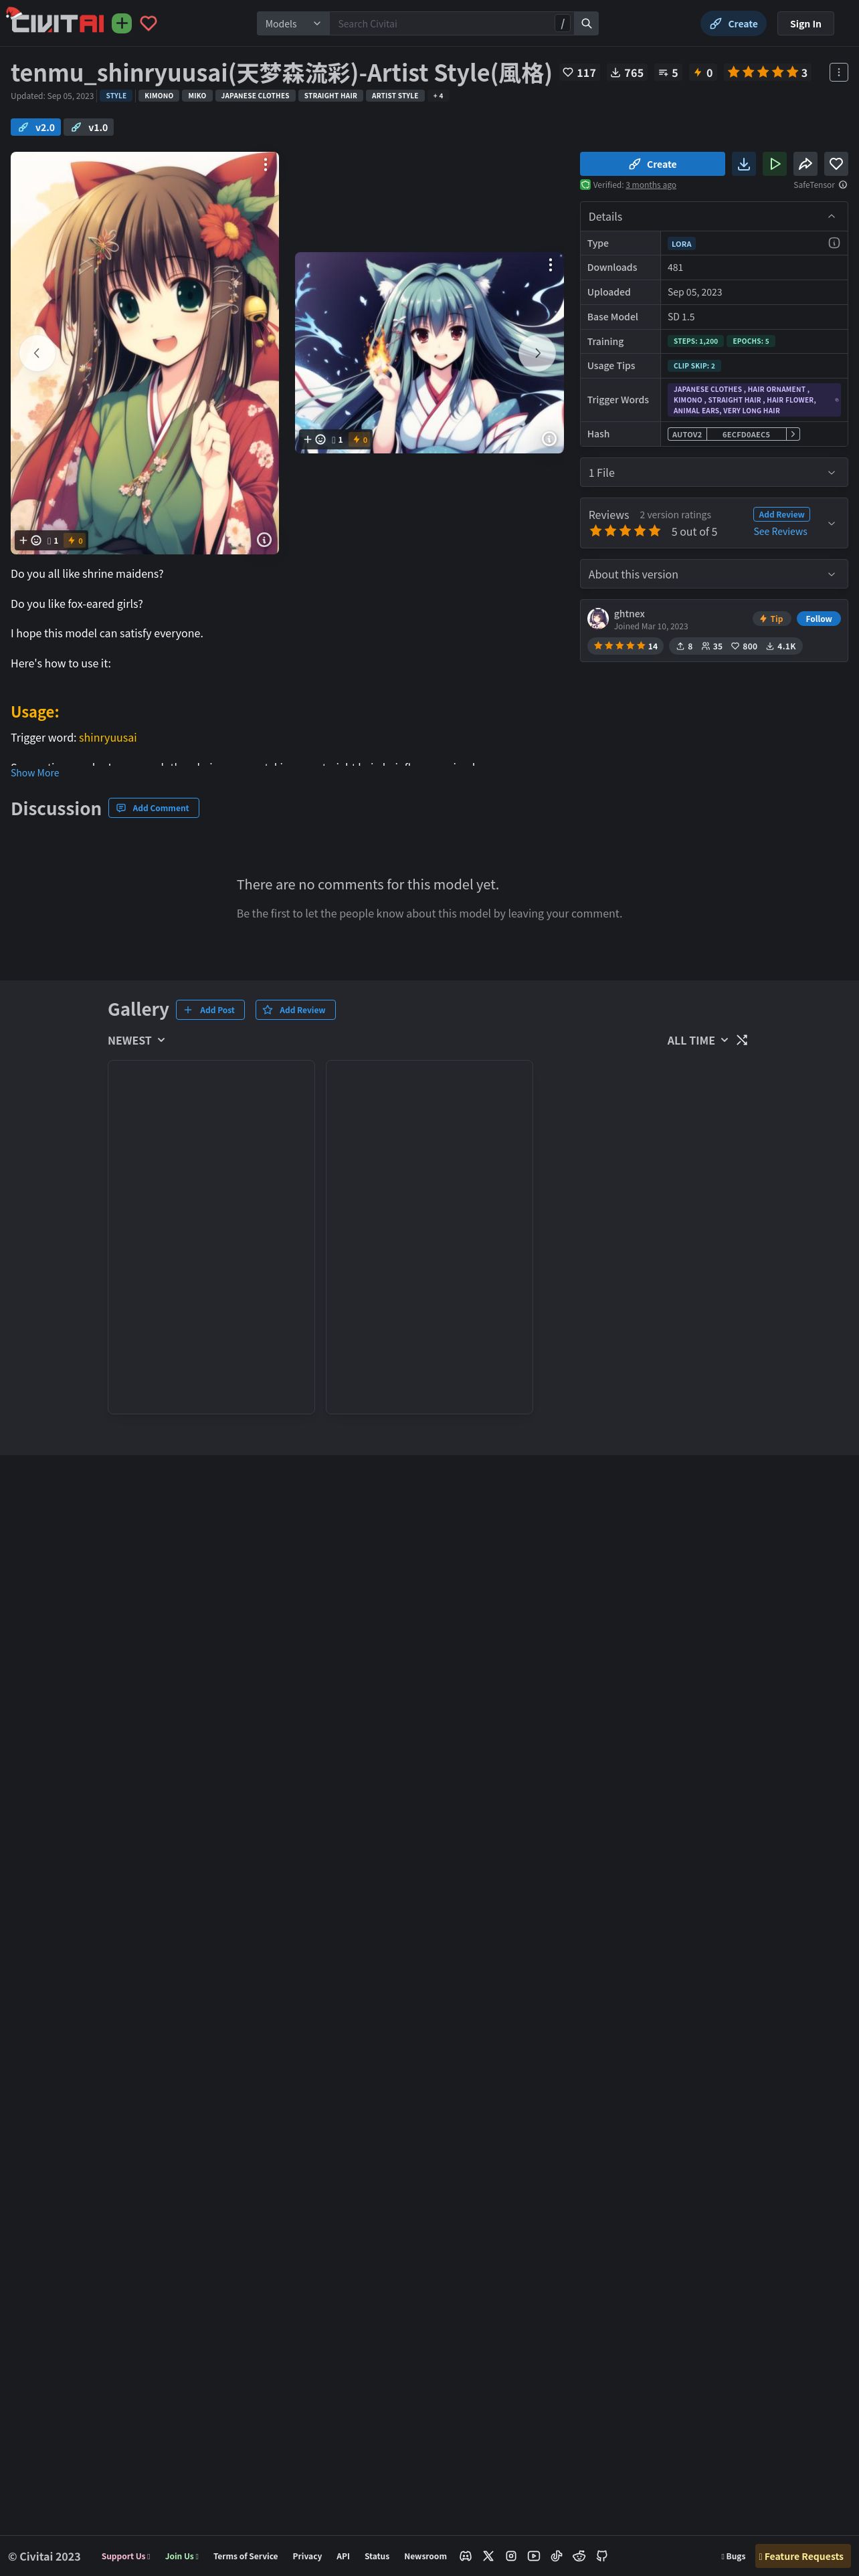Open the ghtnex creator profile
The image size is (859, 2576).
[x=629, y=614]
